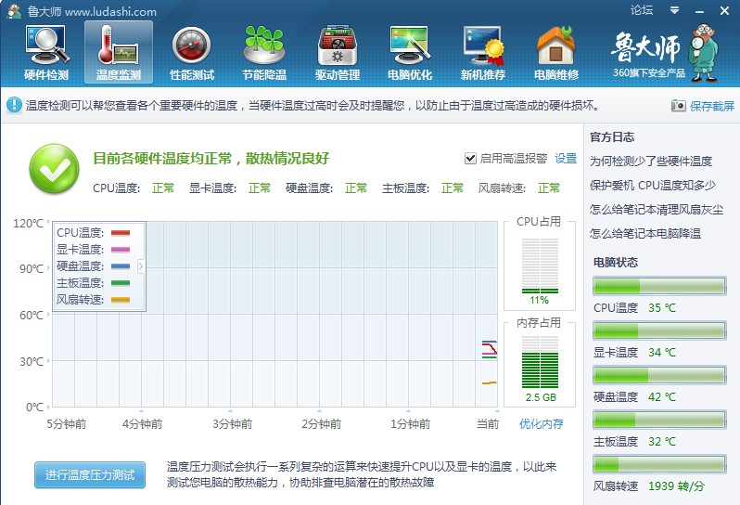Open the 论坛 forum link
This screenshot has height=505, width=740.
(642, 11)
